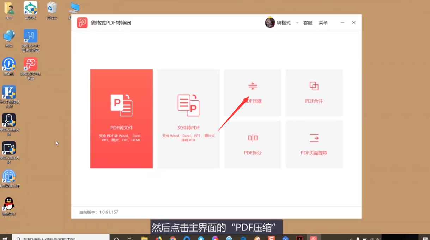Image resolution: width=430 pixels, height=240 pixels.
Task: Select the 苹果恢复大师 desktop shortcut
Action: click(x=9, y=179)
